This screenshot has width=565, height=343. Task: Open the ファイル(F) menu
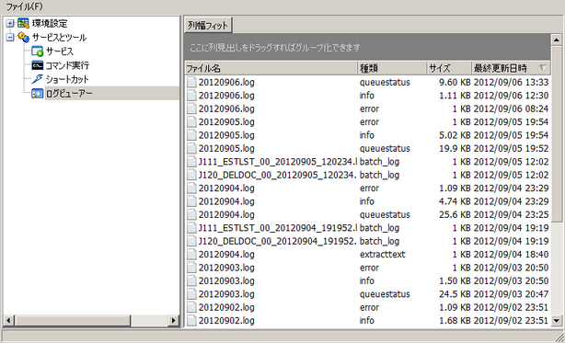24,6
